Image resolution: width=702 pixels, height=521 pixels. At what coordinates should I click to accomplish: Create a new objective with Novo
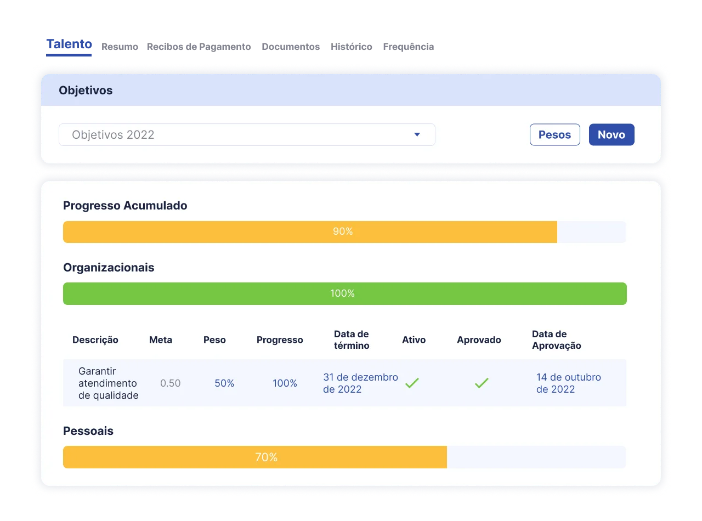[x=612, y=134]
